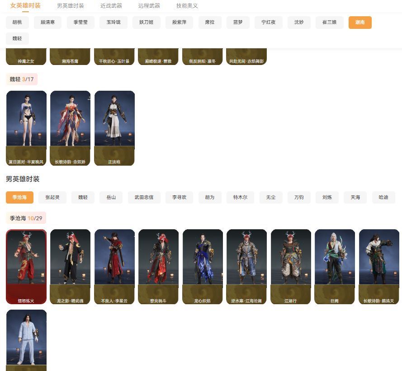The width and height of the screenshot is (402, 371).
Task: Select the 张起灵 male hero filter
Action: pyautogui.click(x=52, y=197)
